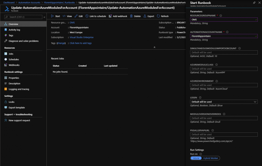This screenshot has width=262, height=166.
Task: Click the Schedules clock sidebar icon
Action: click(6, 59)
